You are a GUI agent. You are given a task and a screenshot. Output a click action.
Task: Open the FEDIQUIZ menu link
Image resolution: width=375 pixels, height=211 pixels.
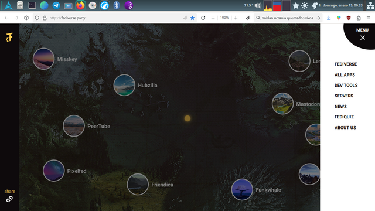pyautogui.click(x=344, y=117)
